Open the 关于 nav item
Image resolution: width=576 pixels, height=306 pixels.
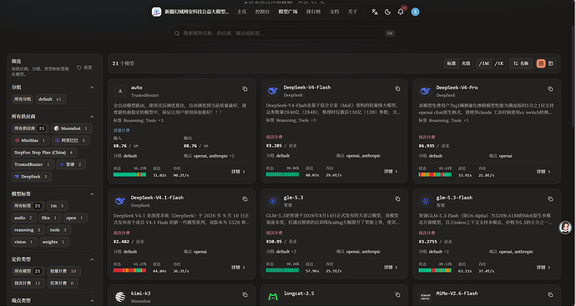pos(352,12)
